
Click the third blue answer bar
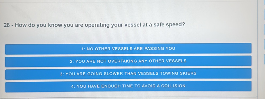[x=128, y=74]
